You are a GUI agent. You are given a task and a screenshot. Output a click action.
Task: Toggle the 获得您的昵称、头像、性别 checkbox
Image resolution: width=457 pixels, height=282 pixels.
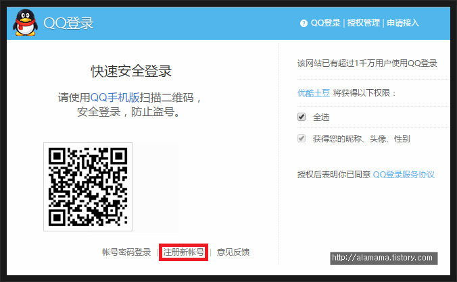click(302, 138)
